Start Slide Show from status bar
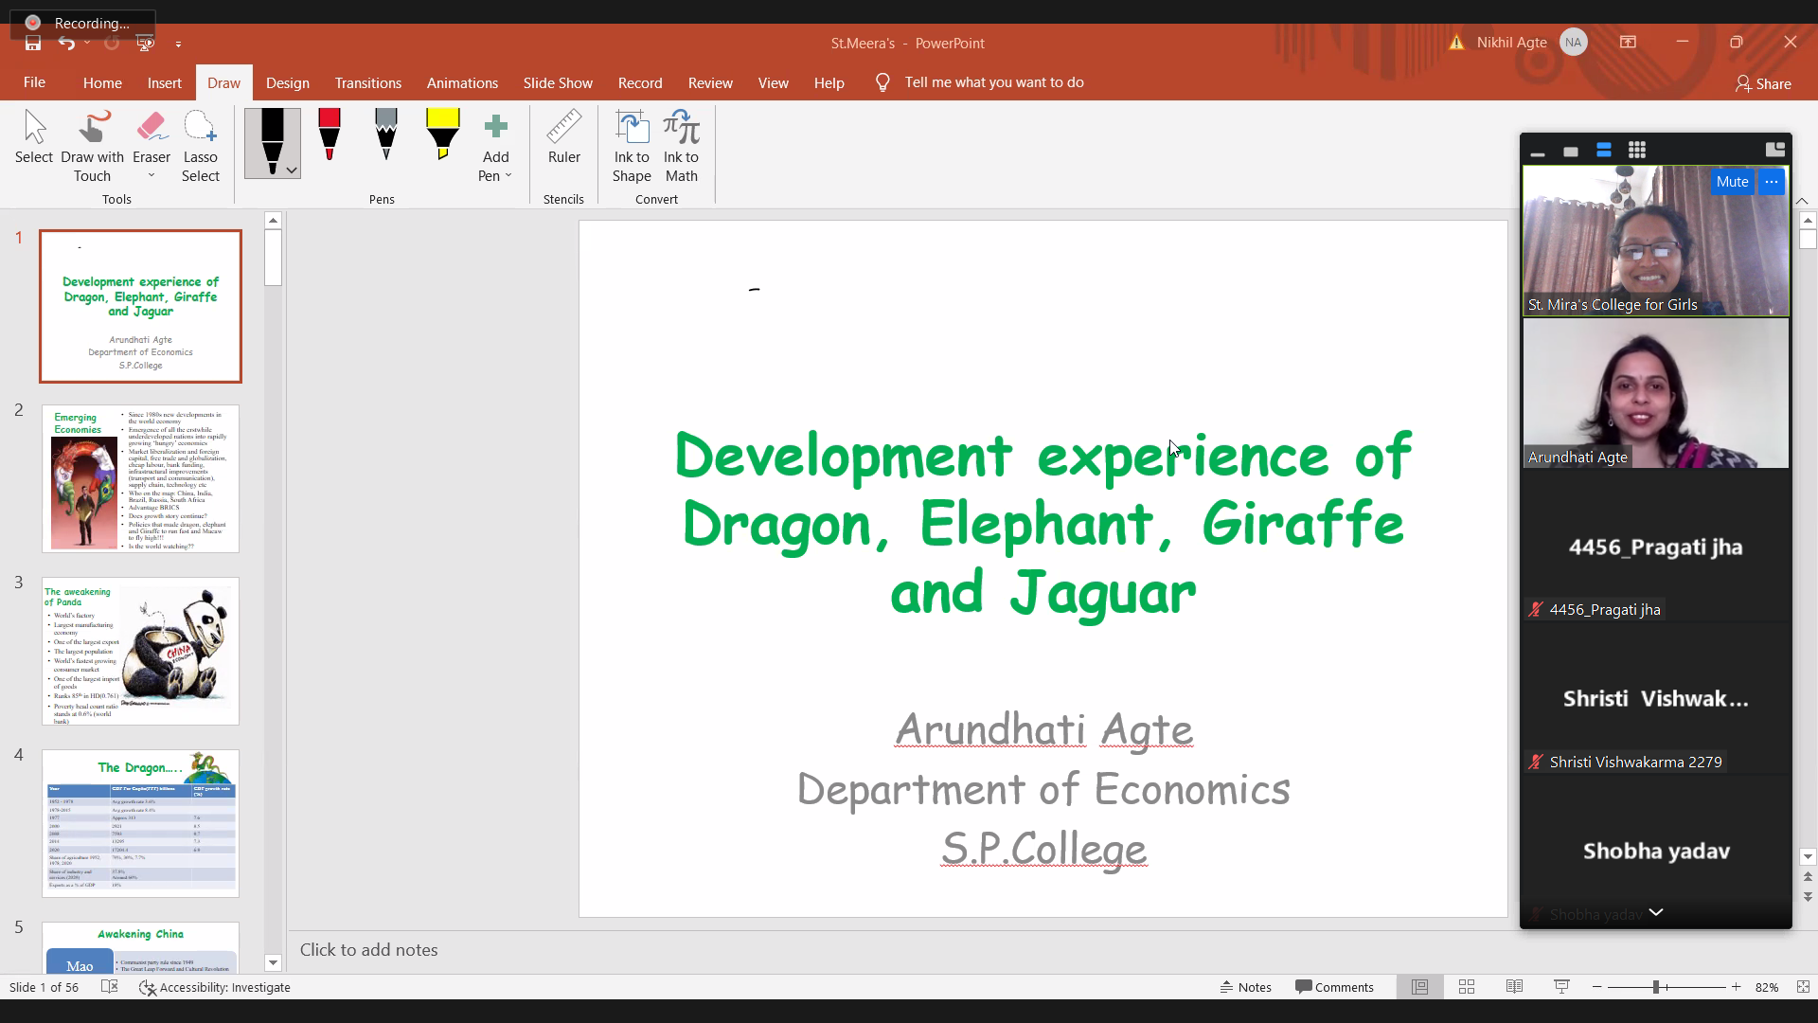 click(1561, 987)
